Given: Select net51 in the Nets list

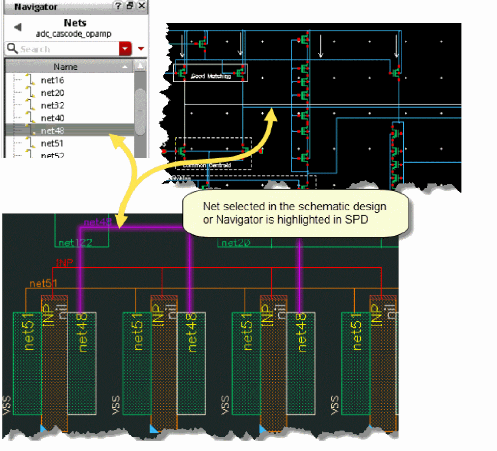Looking at the screenshot, I should pyautogui.click(x=52, y=143).
